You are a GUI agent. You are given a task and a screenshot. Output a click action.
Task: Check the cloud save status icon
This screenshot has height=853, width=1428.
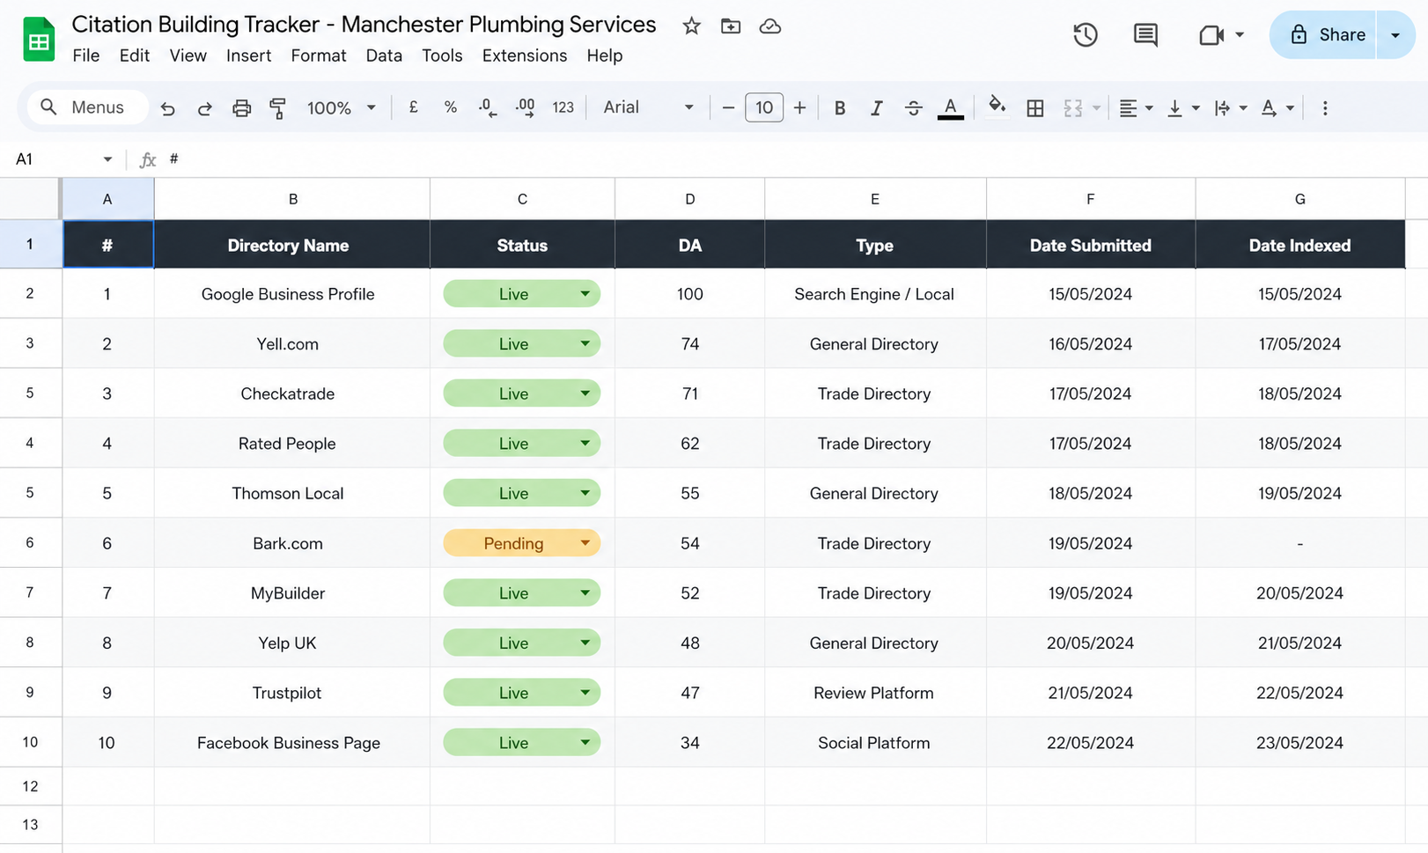[x=770, y=26]
